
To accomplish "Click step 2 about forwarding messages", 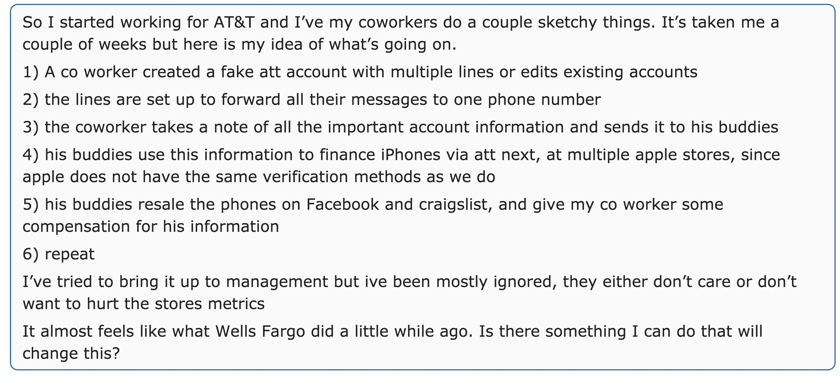I will [x=311, y=100].
